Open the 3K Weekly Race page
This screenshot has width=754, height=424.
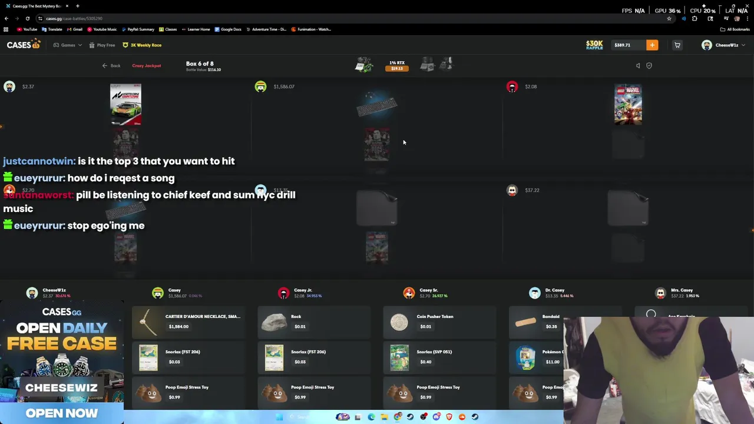coord(142,45)
